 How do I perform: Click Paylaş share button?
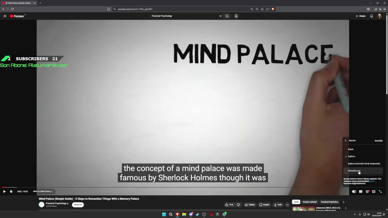[x=250, y=205]
